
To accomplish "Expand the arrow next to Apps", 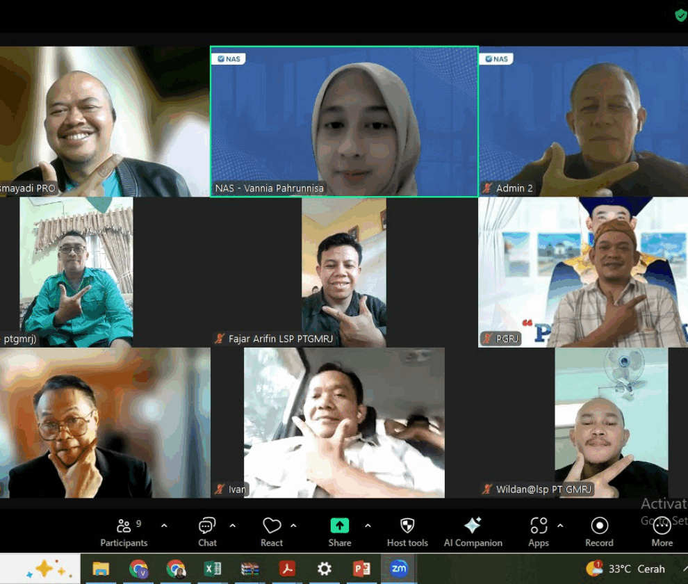I will 560,526.
